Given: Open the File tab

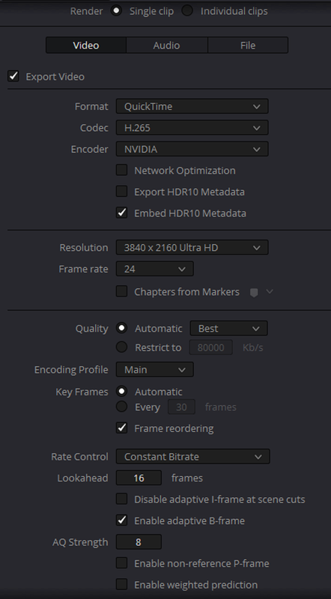Looking at the screenshot, I should [248, 45].
